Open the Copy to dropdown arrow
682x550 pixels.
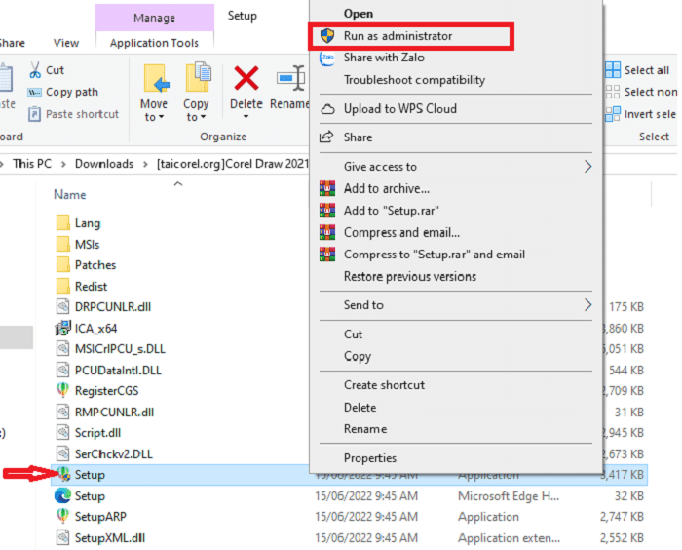tap(203, 117)
